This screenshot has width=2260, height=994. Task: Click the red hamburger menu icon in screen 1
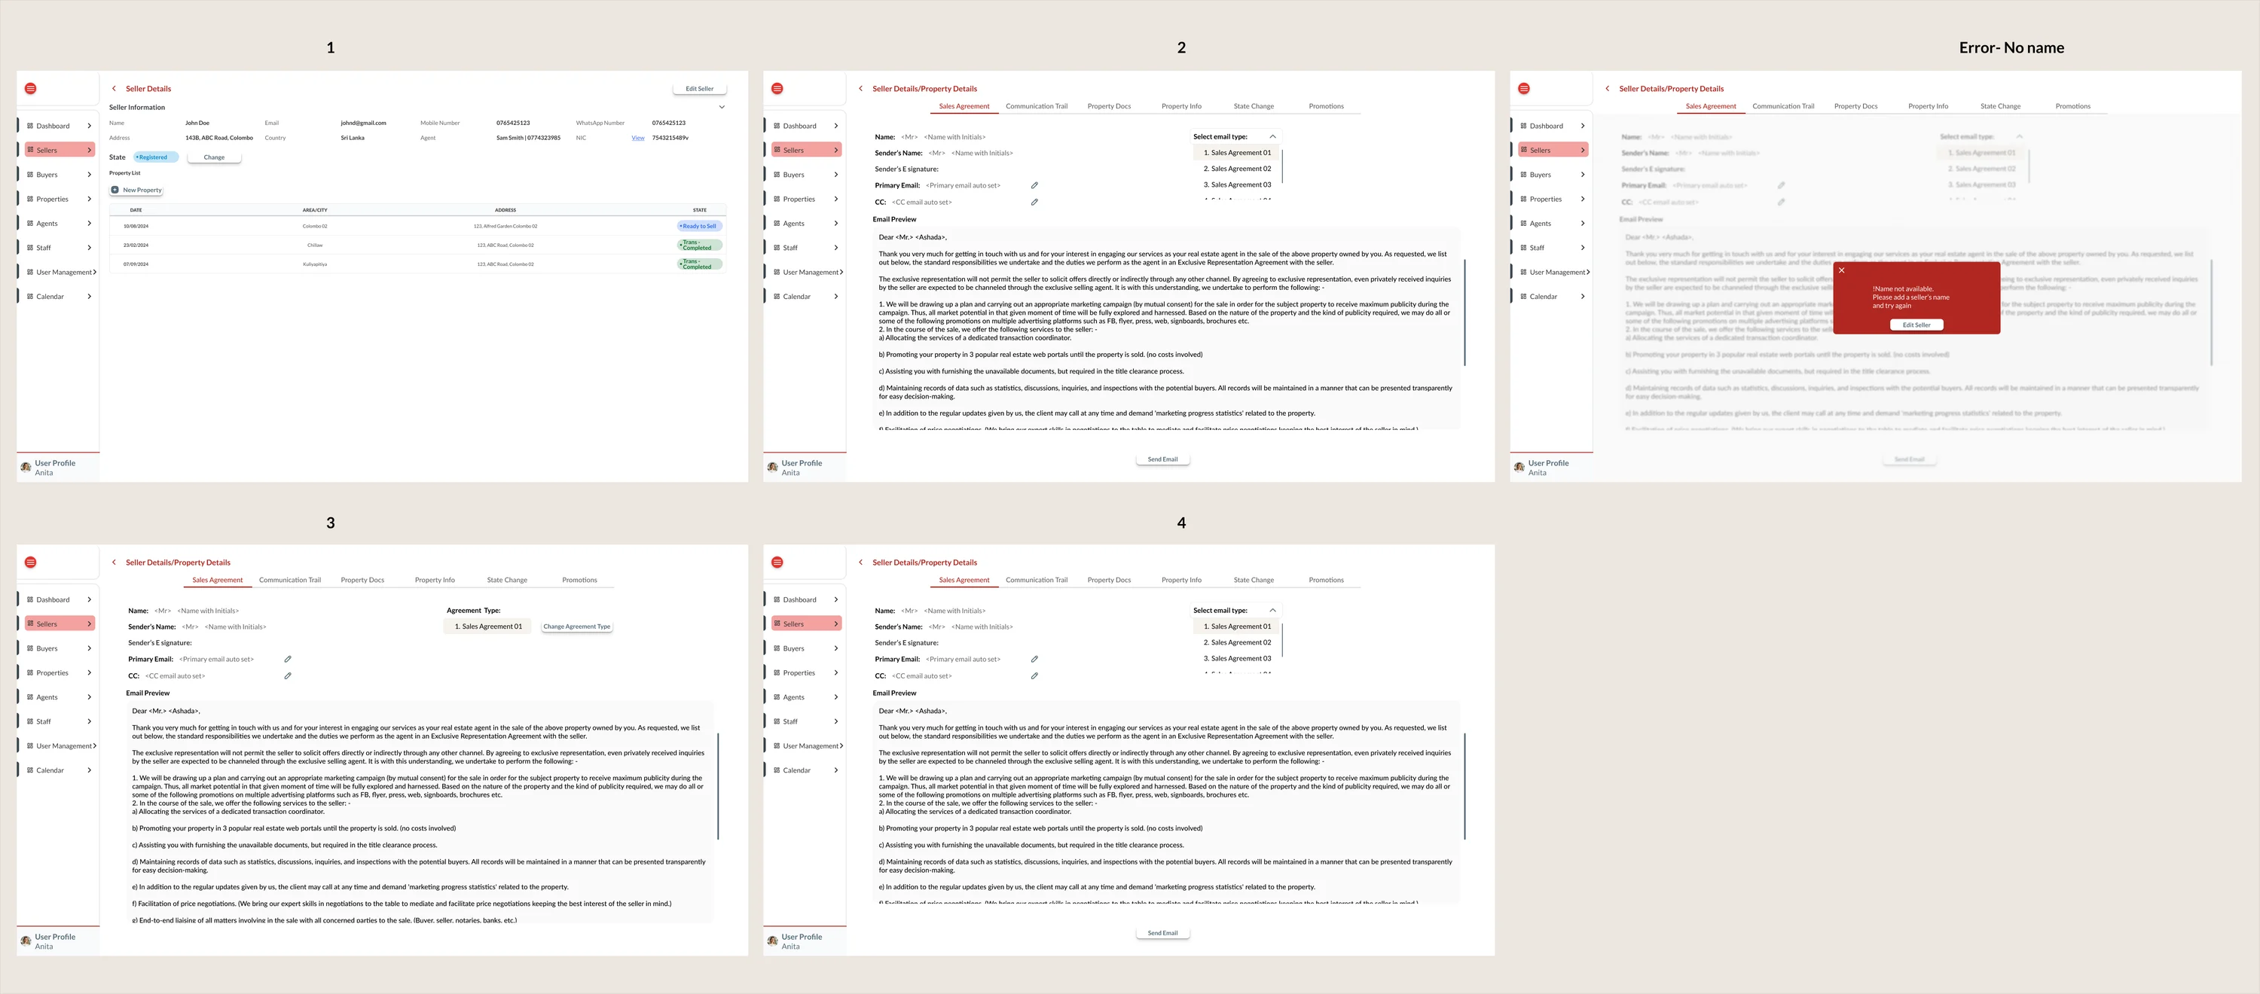click(31, 89)
